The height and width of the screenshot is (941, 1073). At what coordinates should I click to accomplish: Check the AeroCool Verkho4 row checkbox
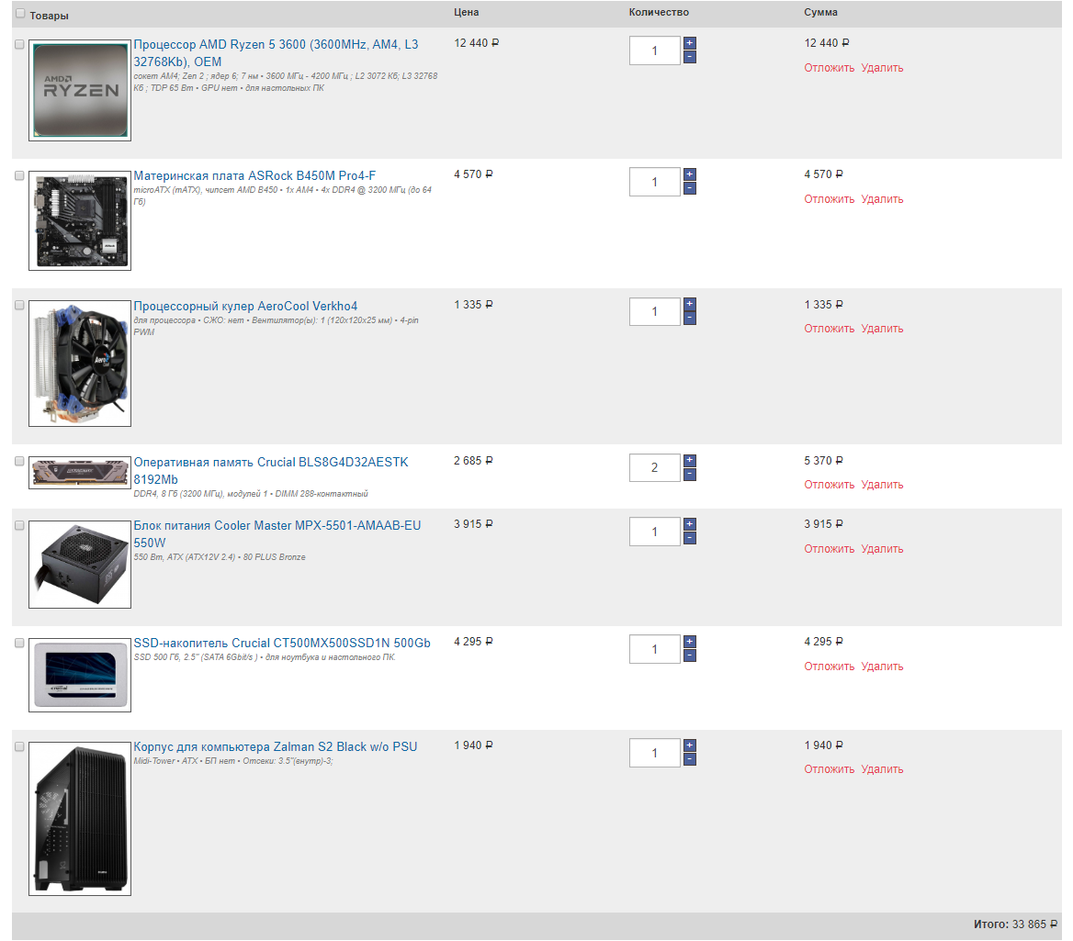click(x=20, y=306)
